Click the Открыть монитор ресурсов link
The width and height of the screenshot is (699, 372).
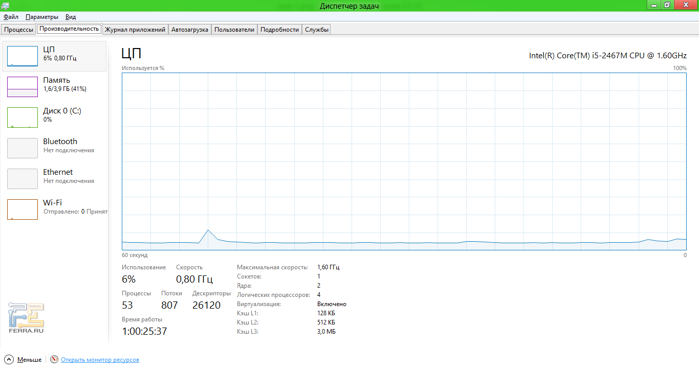(100, 360)
